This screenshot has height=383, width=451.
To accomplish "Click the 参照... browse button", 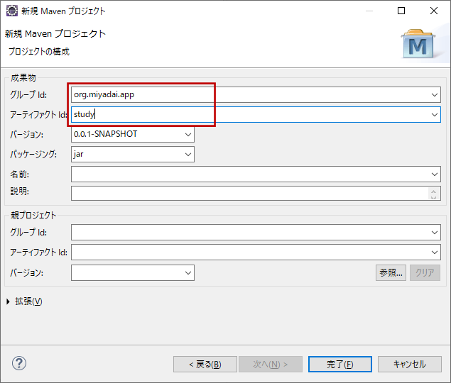I will coord(391,272).
